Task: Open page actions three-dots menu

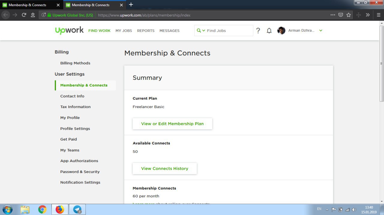Action: 333,15
